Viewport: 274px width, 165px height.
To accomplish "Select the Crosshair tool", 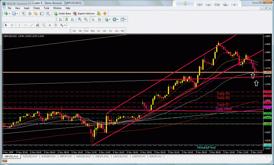I will [12, 25].
